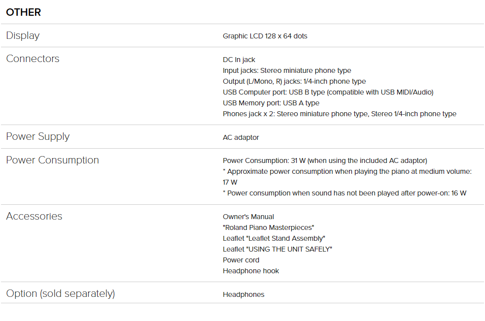Select the Accessories row label

click(x=35, y=216)
